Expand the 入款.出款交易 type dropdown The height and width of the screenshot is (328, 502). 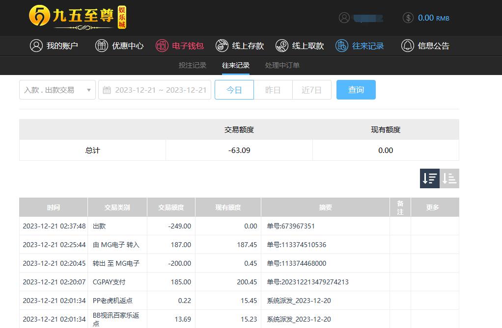[57, 90]
